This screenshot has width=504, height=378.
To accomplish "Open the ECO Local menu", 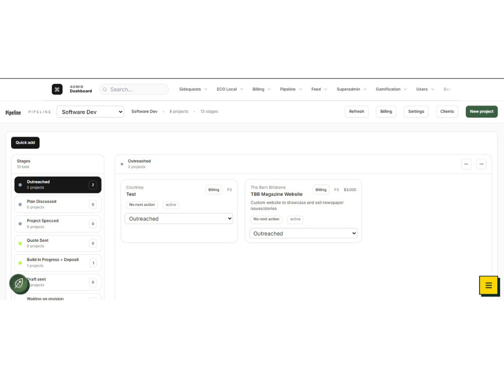I will click(x=230, y=89).
